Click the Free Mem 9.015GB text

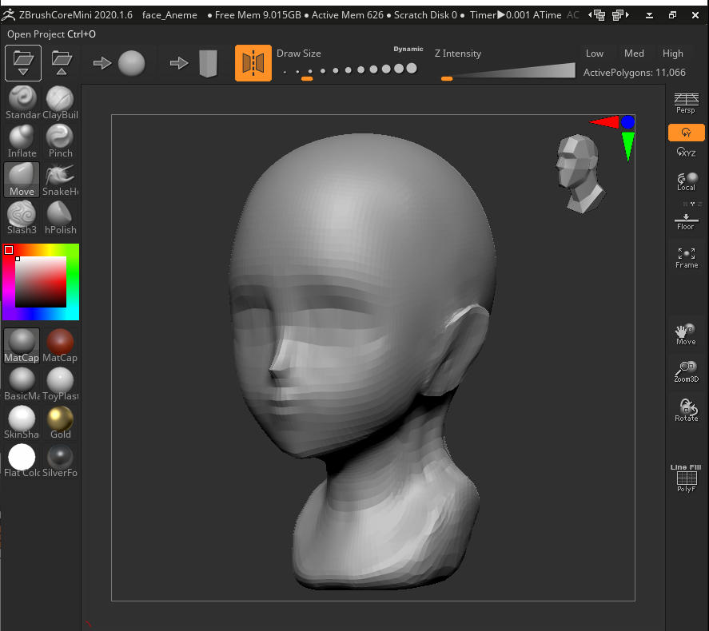pyautogui.click(x=257, y=15)
